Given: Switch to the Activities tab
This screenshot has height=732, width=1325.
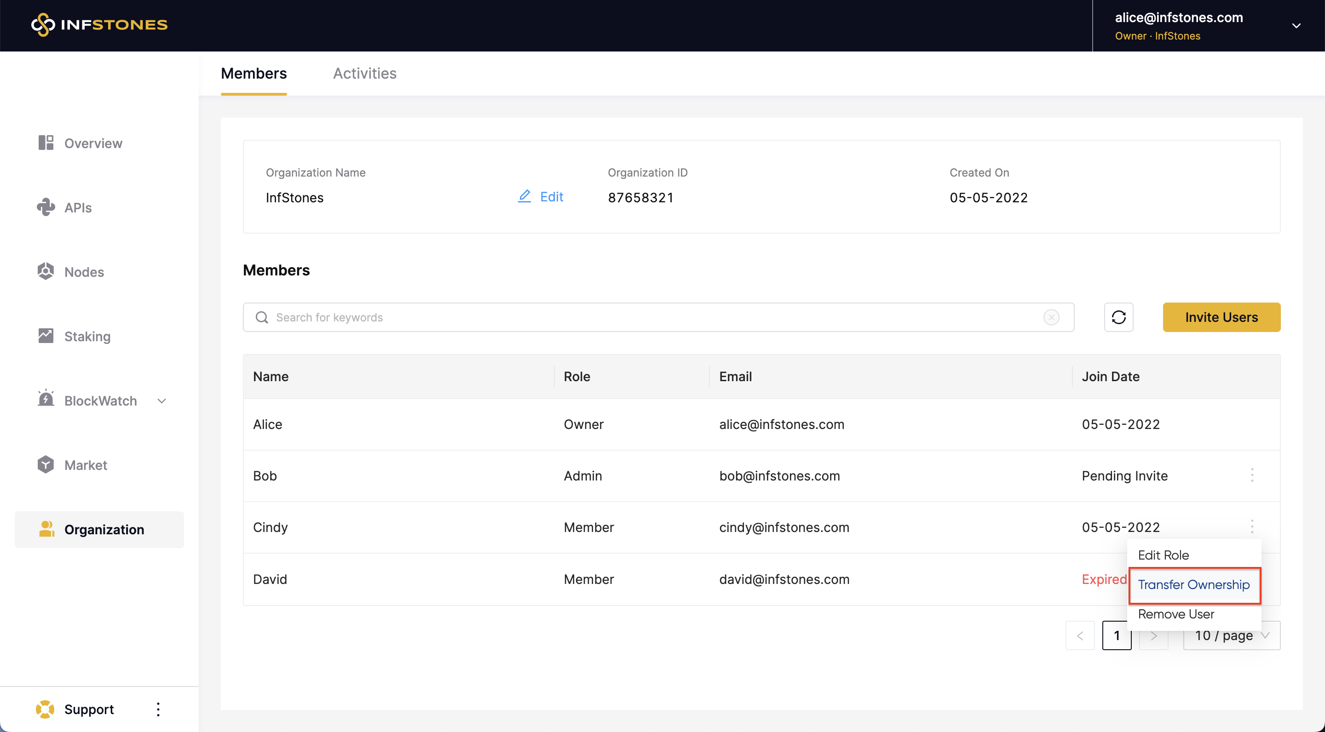Looking at the screenshot, I should (364, 74).
